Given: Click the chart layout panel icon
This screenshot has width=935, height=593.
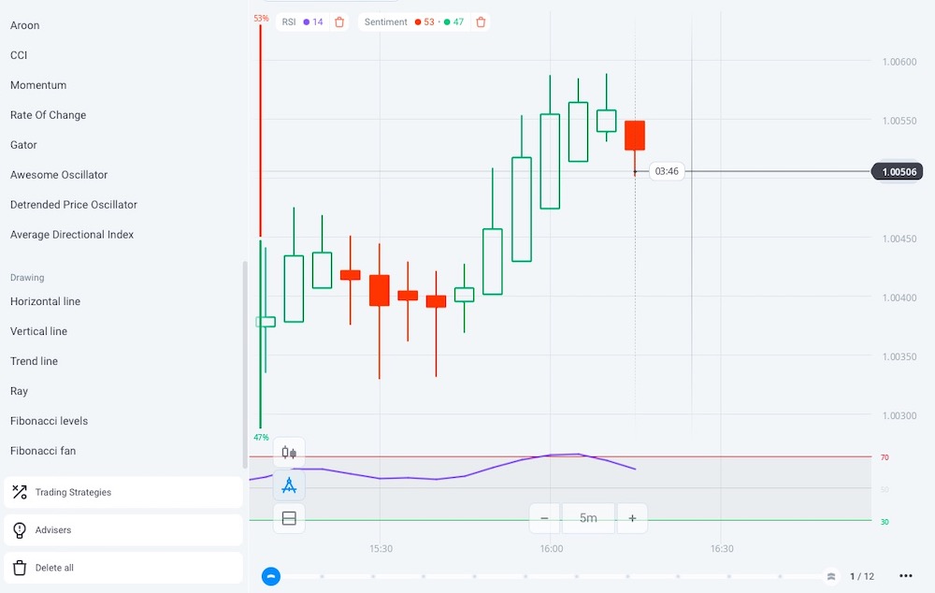Looking at the screenshot, I should 289,518.
